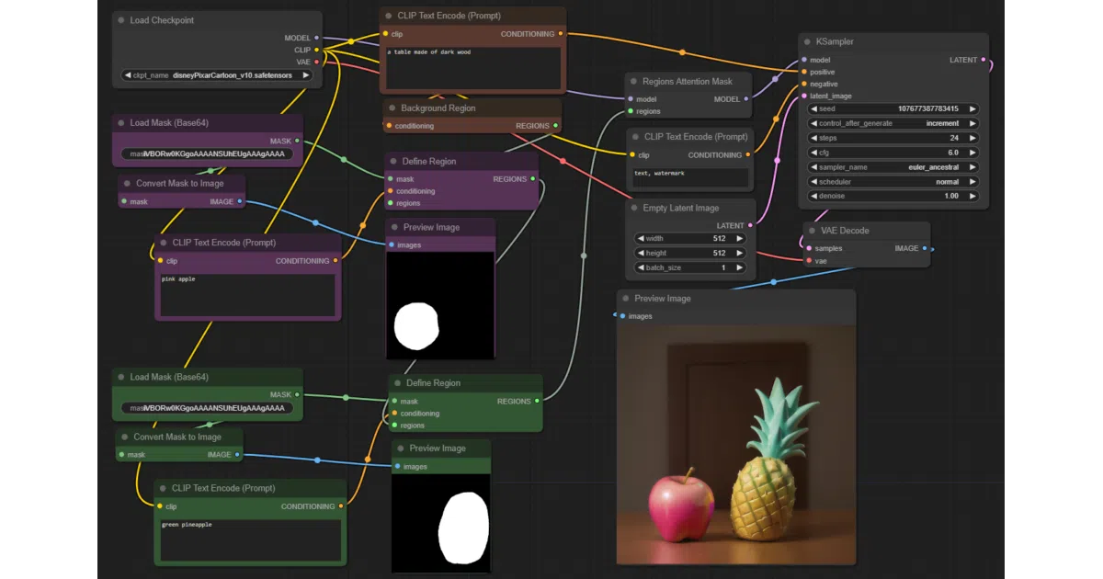Collapse the KSampler node using its title dot

pos(806,41)
